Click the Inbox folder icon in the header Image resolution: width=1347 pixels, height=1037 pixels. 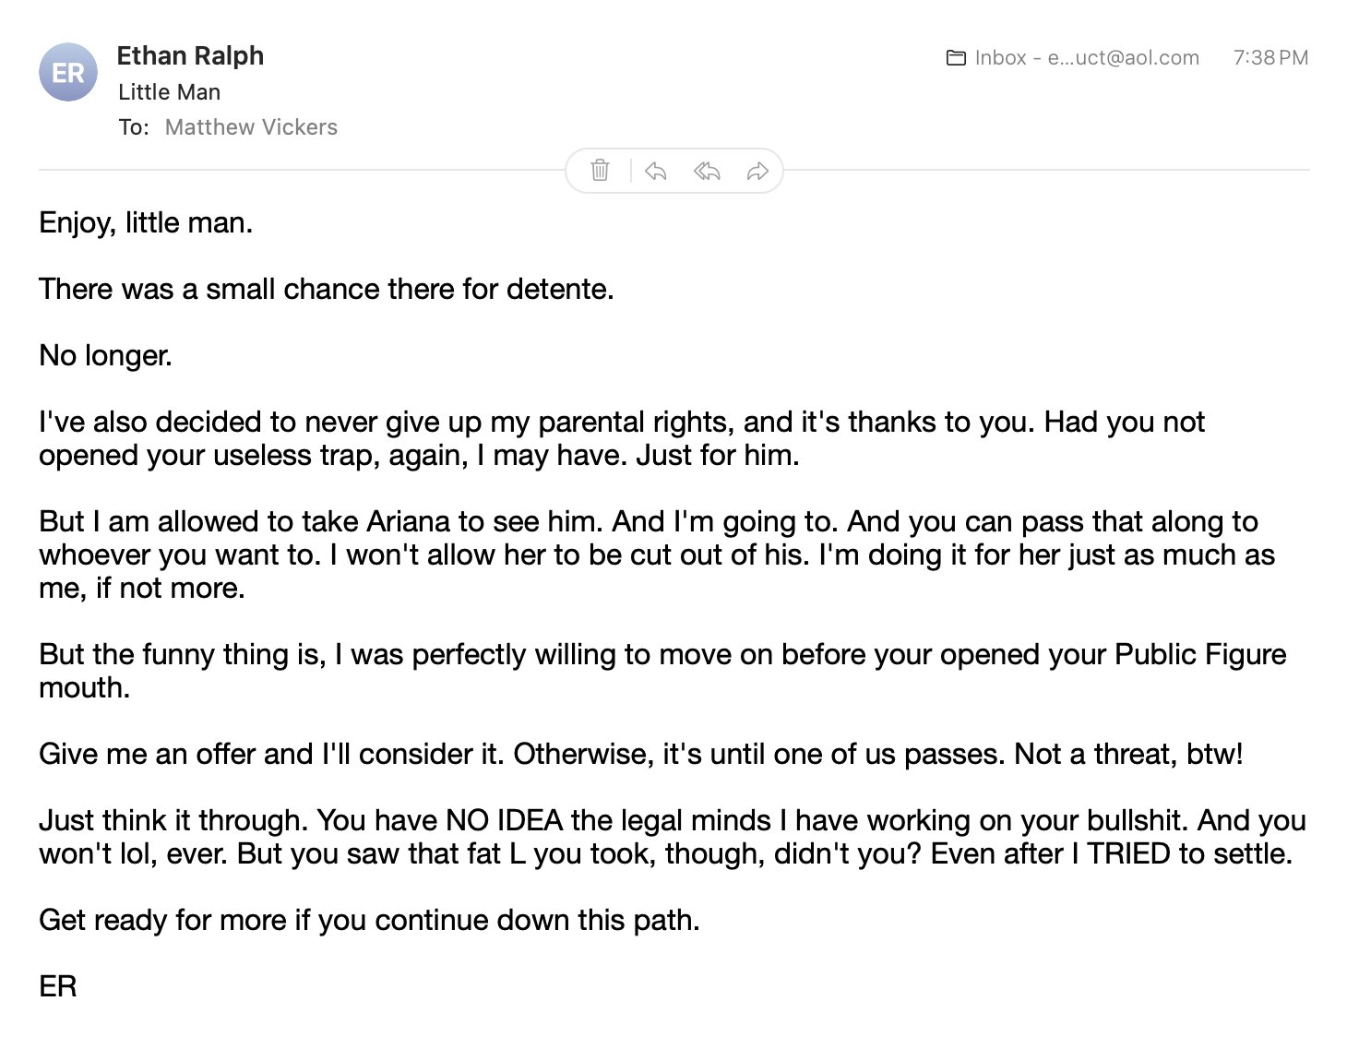click(x=956, y=58)
